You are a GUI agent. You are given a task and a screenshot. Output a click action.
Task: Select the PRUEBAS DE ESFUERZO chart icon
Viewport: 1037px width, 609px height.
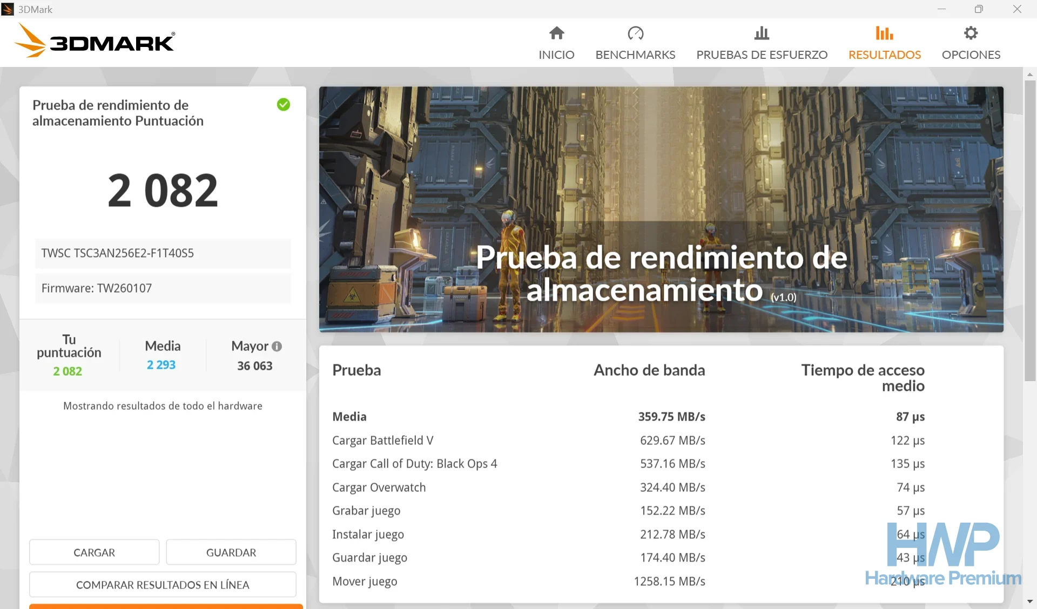(x=762, y=33)
